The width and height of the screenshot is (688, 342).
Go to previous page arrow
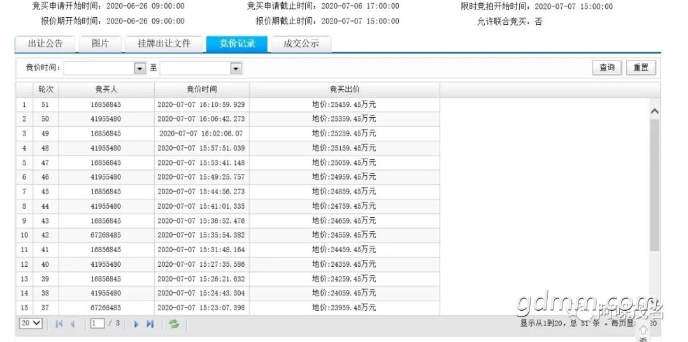click(73, 324)
